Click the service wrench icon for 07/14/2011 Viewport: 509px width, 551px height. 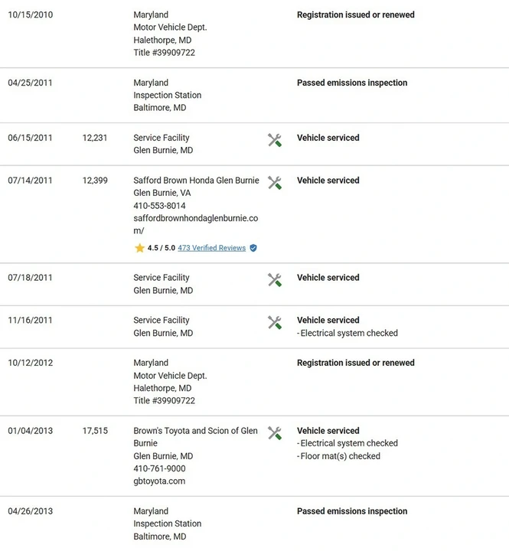tap(275, 183)
